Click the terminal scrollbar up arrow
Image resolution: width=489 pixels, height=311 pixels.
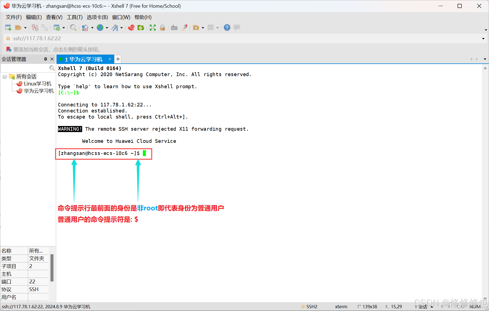tap(485, 68)
